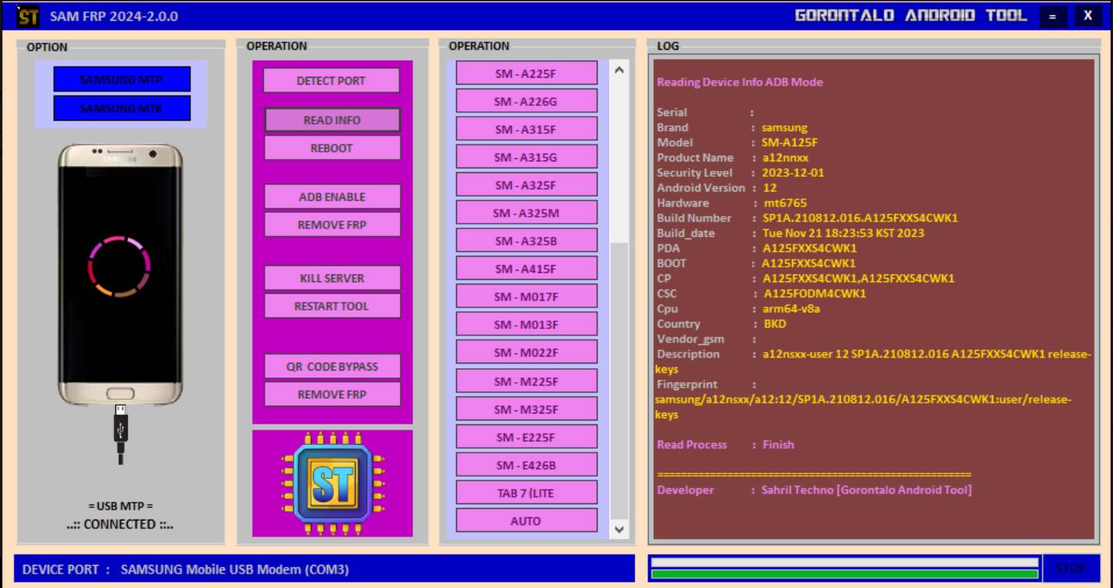Restart the tool with RESTART TOOL

(332, 305)
